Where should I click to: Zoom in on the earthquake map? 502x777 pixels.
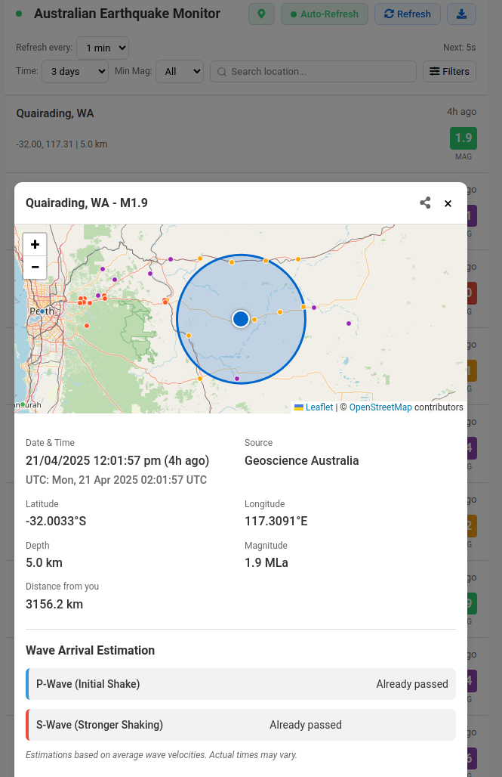[35, 245]
